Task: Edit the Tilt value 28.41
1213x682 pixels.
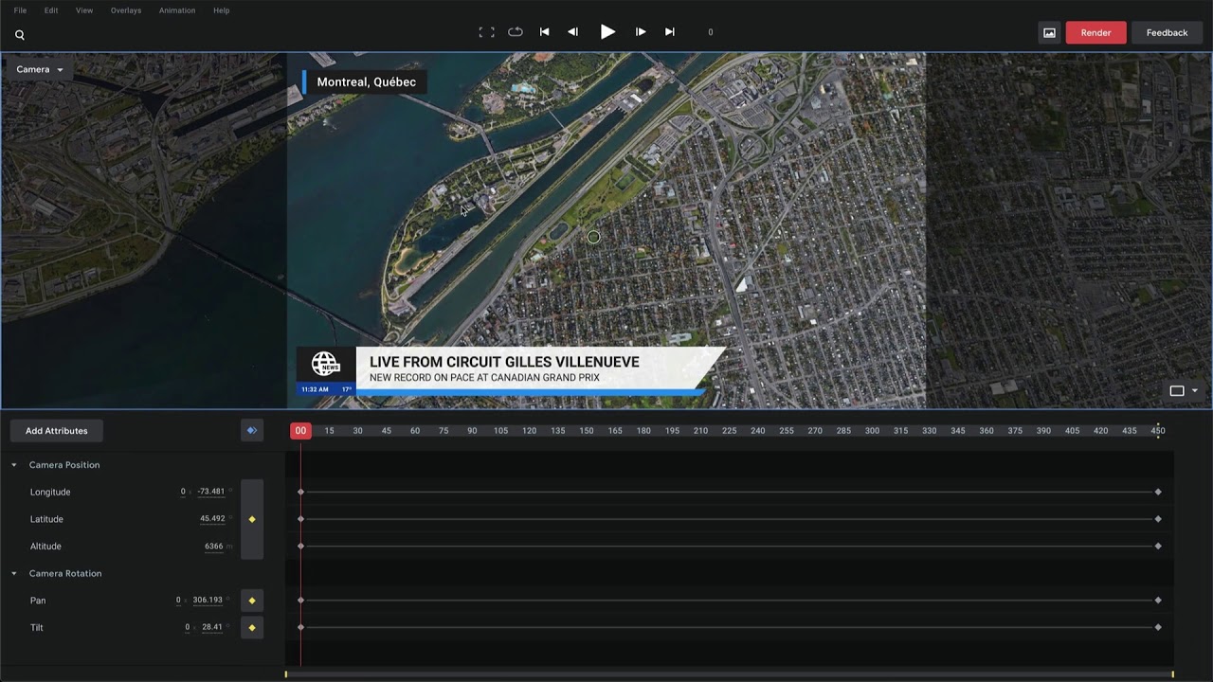Action: click(x=212, y=627)
